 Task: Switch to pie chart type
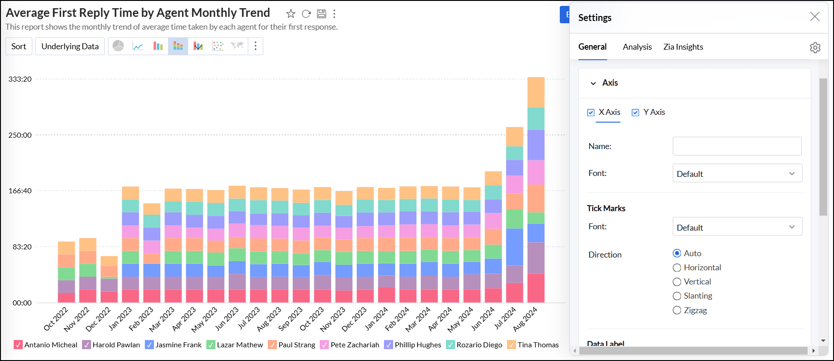point(118,46)
